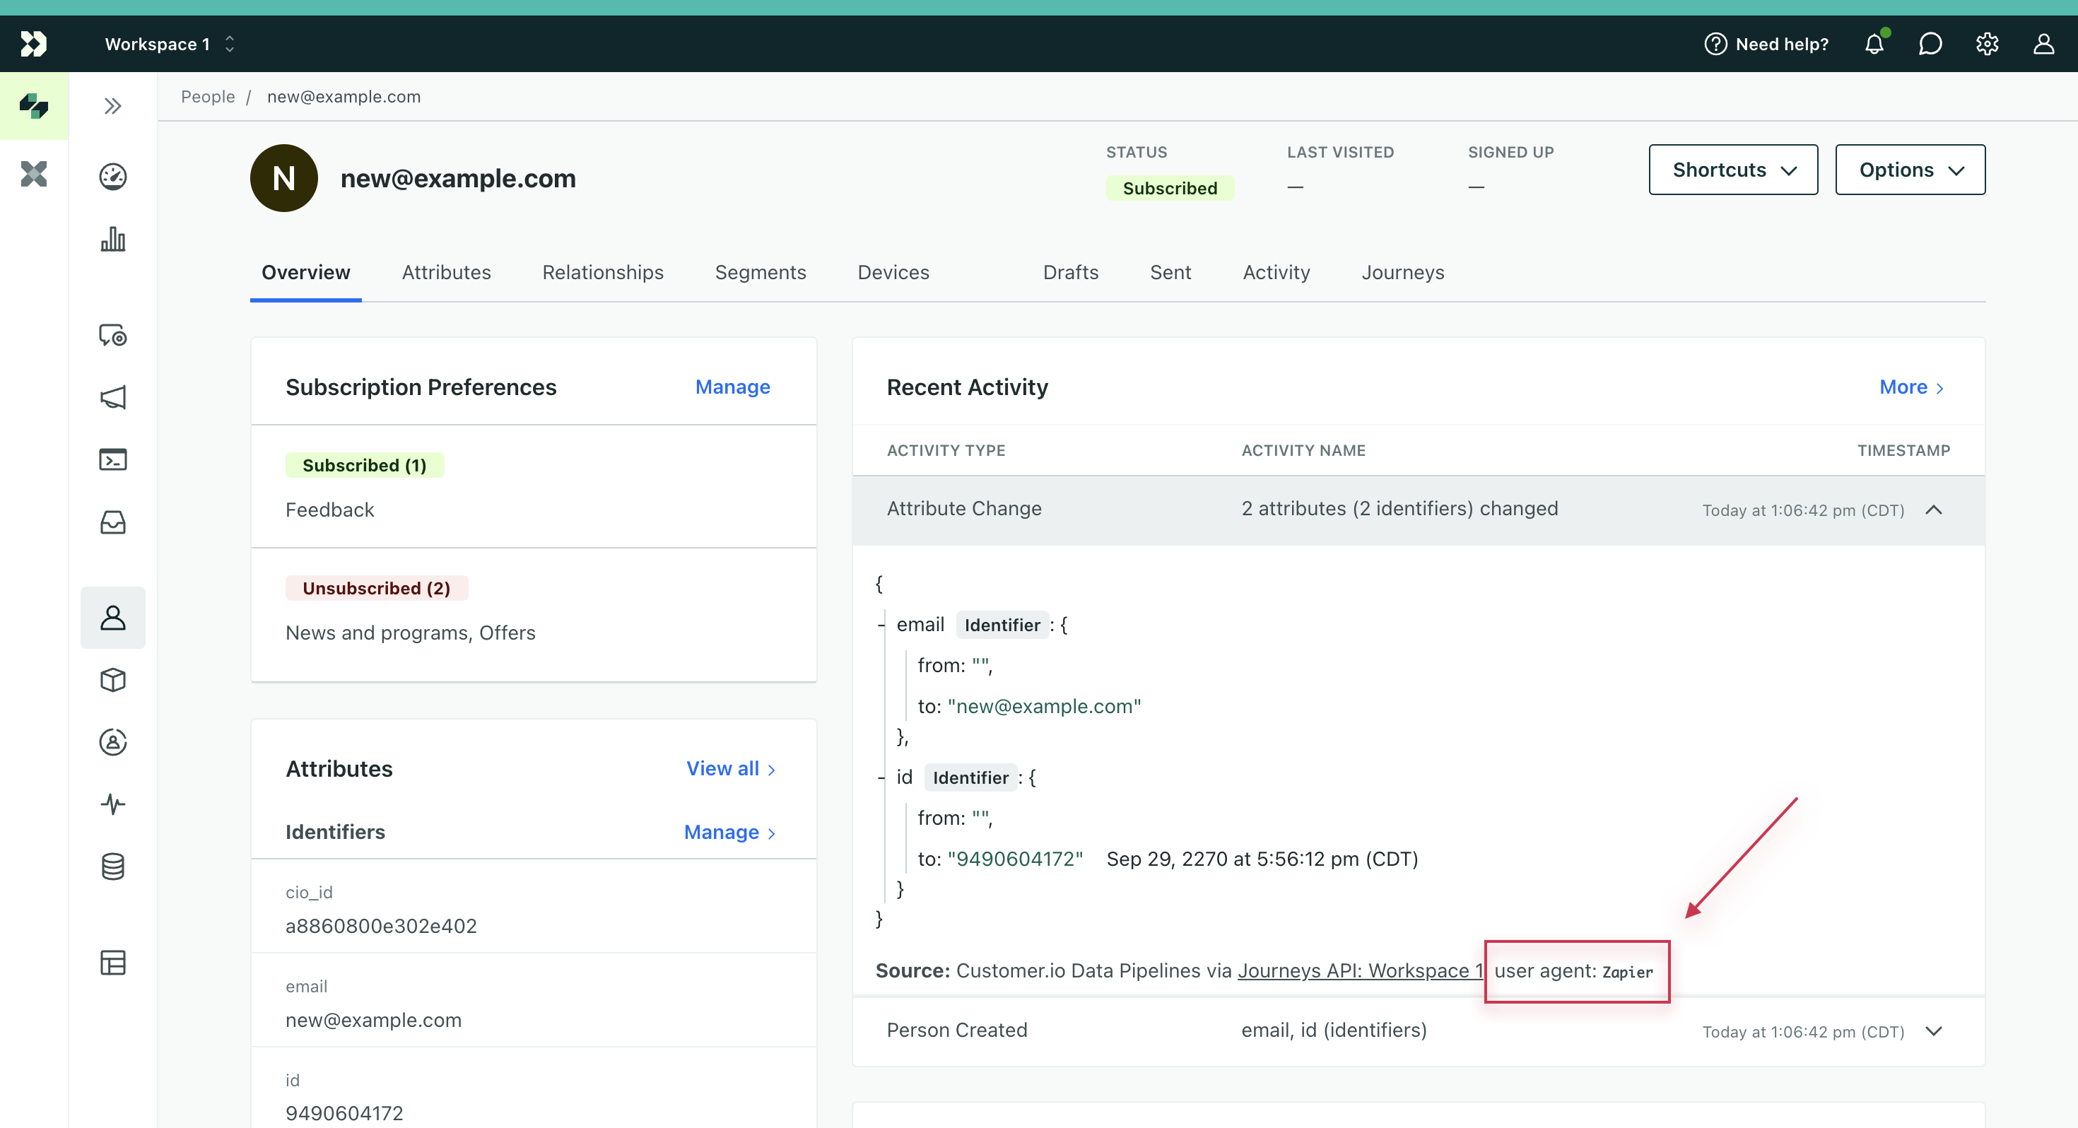Image resolution: width=2078 pixels, height=1128 pixels.
Task: Expand the Shortcuts dropdown button
Action: point(1732,170)
